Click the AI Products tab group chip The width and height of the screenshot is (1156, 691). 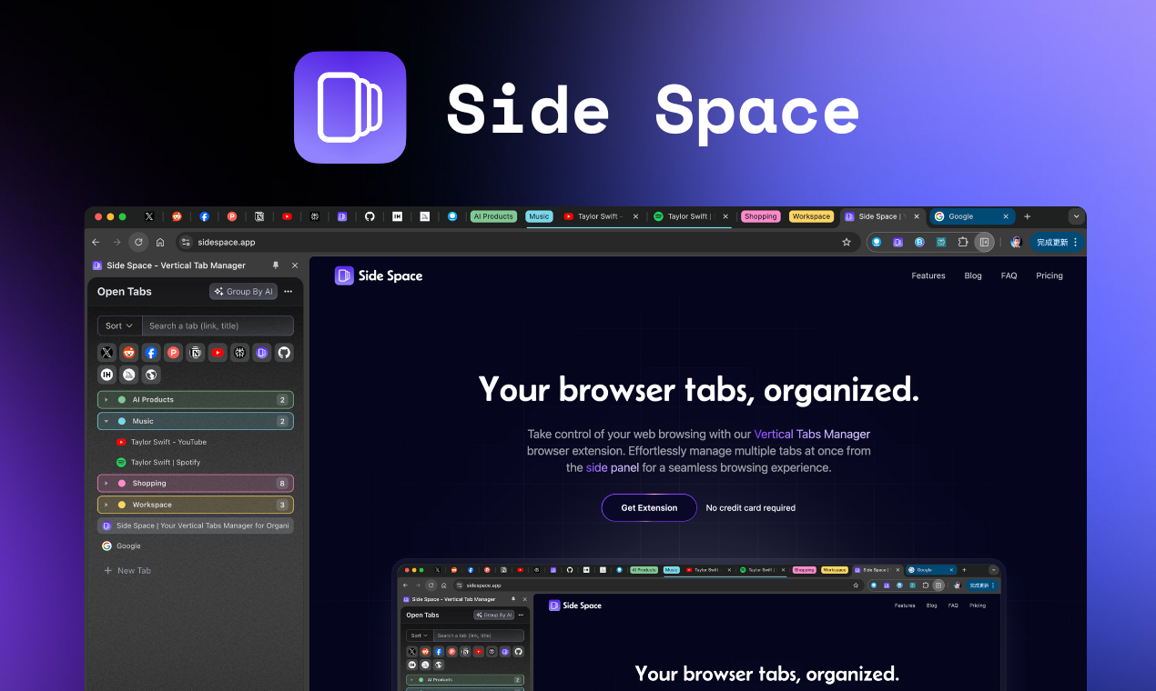tap(493, 216)
